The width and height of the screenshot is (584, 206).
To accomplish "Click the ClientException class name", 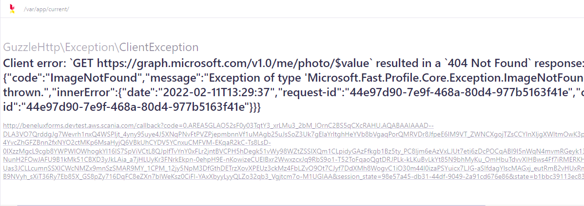I will pos(159,47).
